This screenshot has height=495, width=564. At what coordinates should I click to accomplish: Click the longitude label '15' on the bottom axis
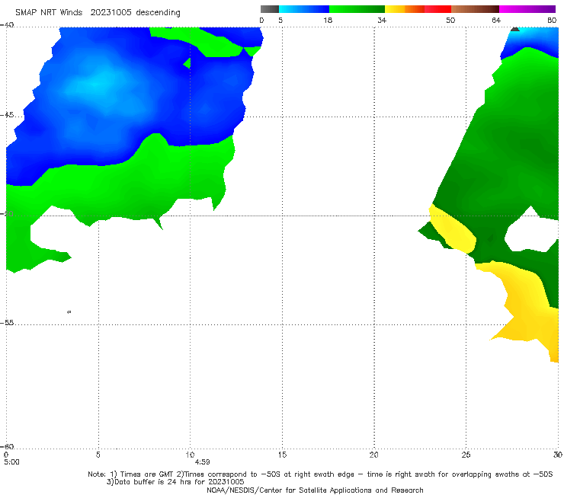point(282,455)
